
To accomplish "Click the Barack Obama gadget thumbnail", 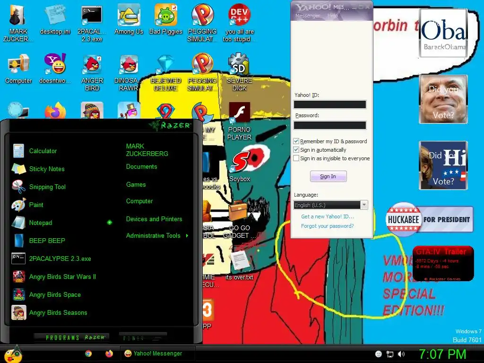I will click(x=443, y=34).
